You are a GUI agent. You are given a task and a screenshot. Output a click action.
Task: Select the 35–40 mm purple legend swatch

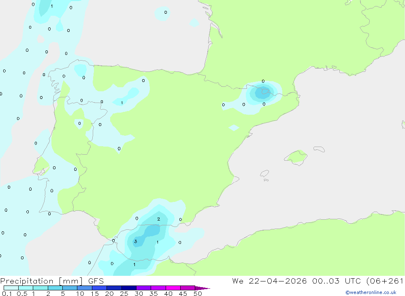(158, 288)
